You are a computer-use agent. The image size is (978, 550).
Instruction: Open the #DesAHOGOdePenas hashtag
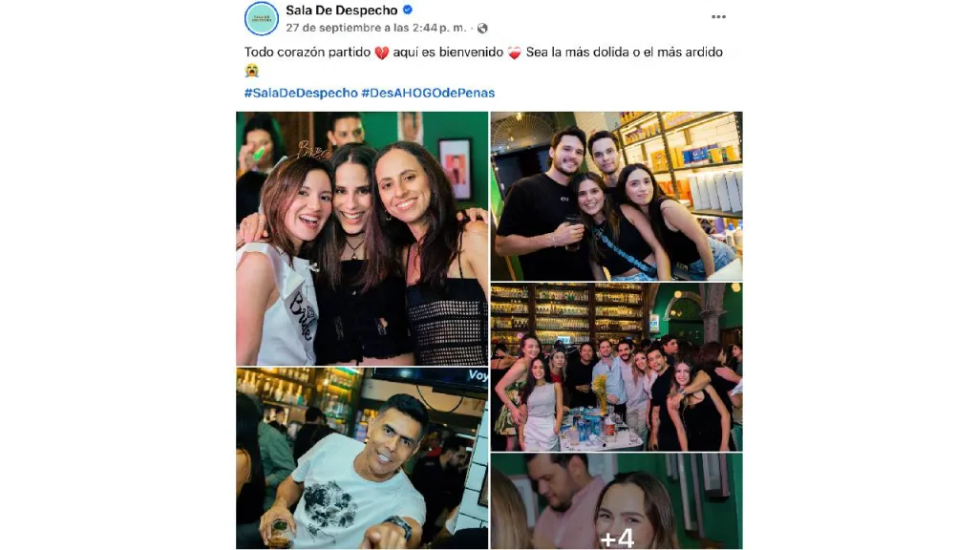click(x=428, y=93)
